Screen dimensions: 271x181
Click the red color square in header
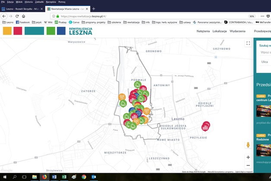pyautogui.click(x=18, y=31)
